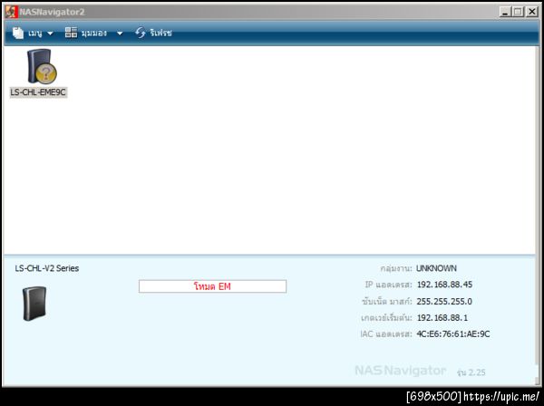Screen dimensions: 544x406
Task: Click the รีเฟรช refresh button
Action: 153,33
